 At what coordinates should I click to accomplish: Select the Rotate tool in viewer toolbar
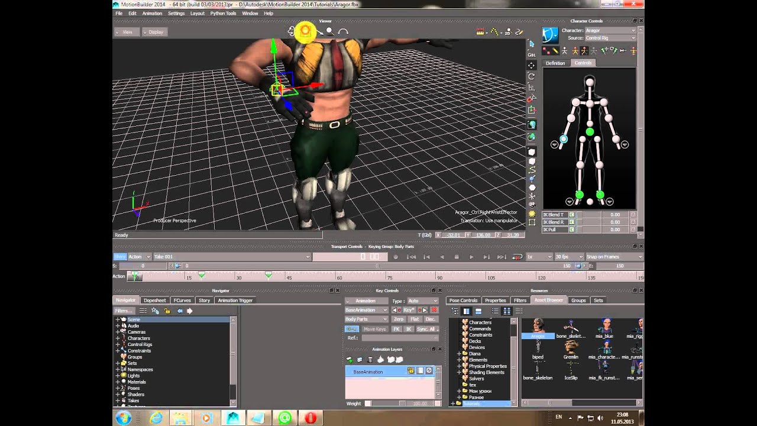(x=531, y=76)
